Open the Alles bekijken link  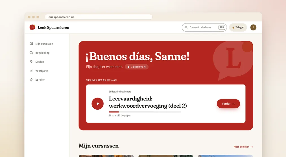(243, 147)
